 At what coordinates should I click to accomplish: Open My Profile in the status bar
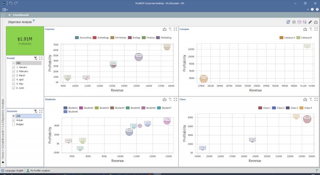[x=40, y=170]
